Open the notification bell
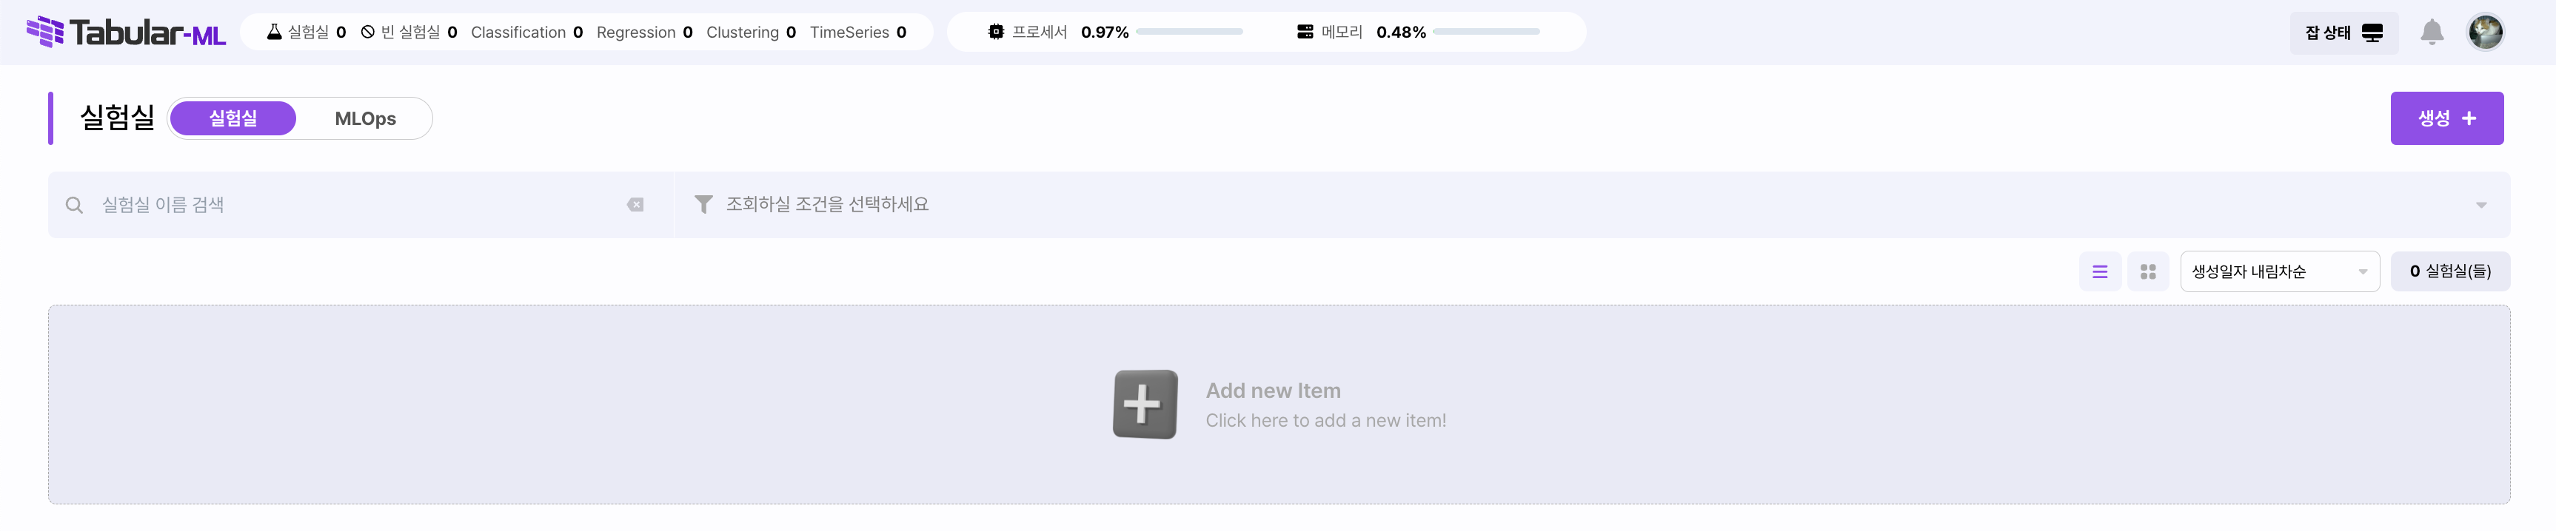The image size is (2556, 531). [2431, 33]
